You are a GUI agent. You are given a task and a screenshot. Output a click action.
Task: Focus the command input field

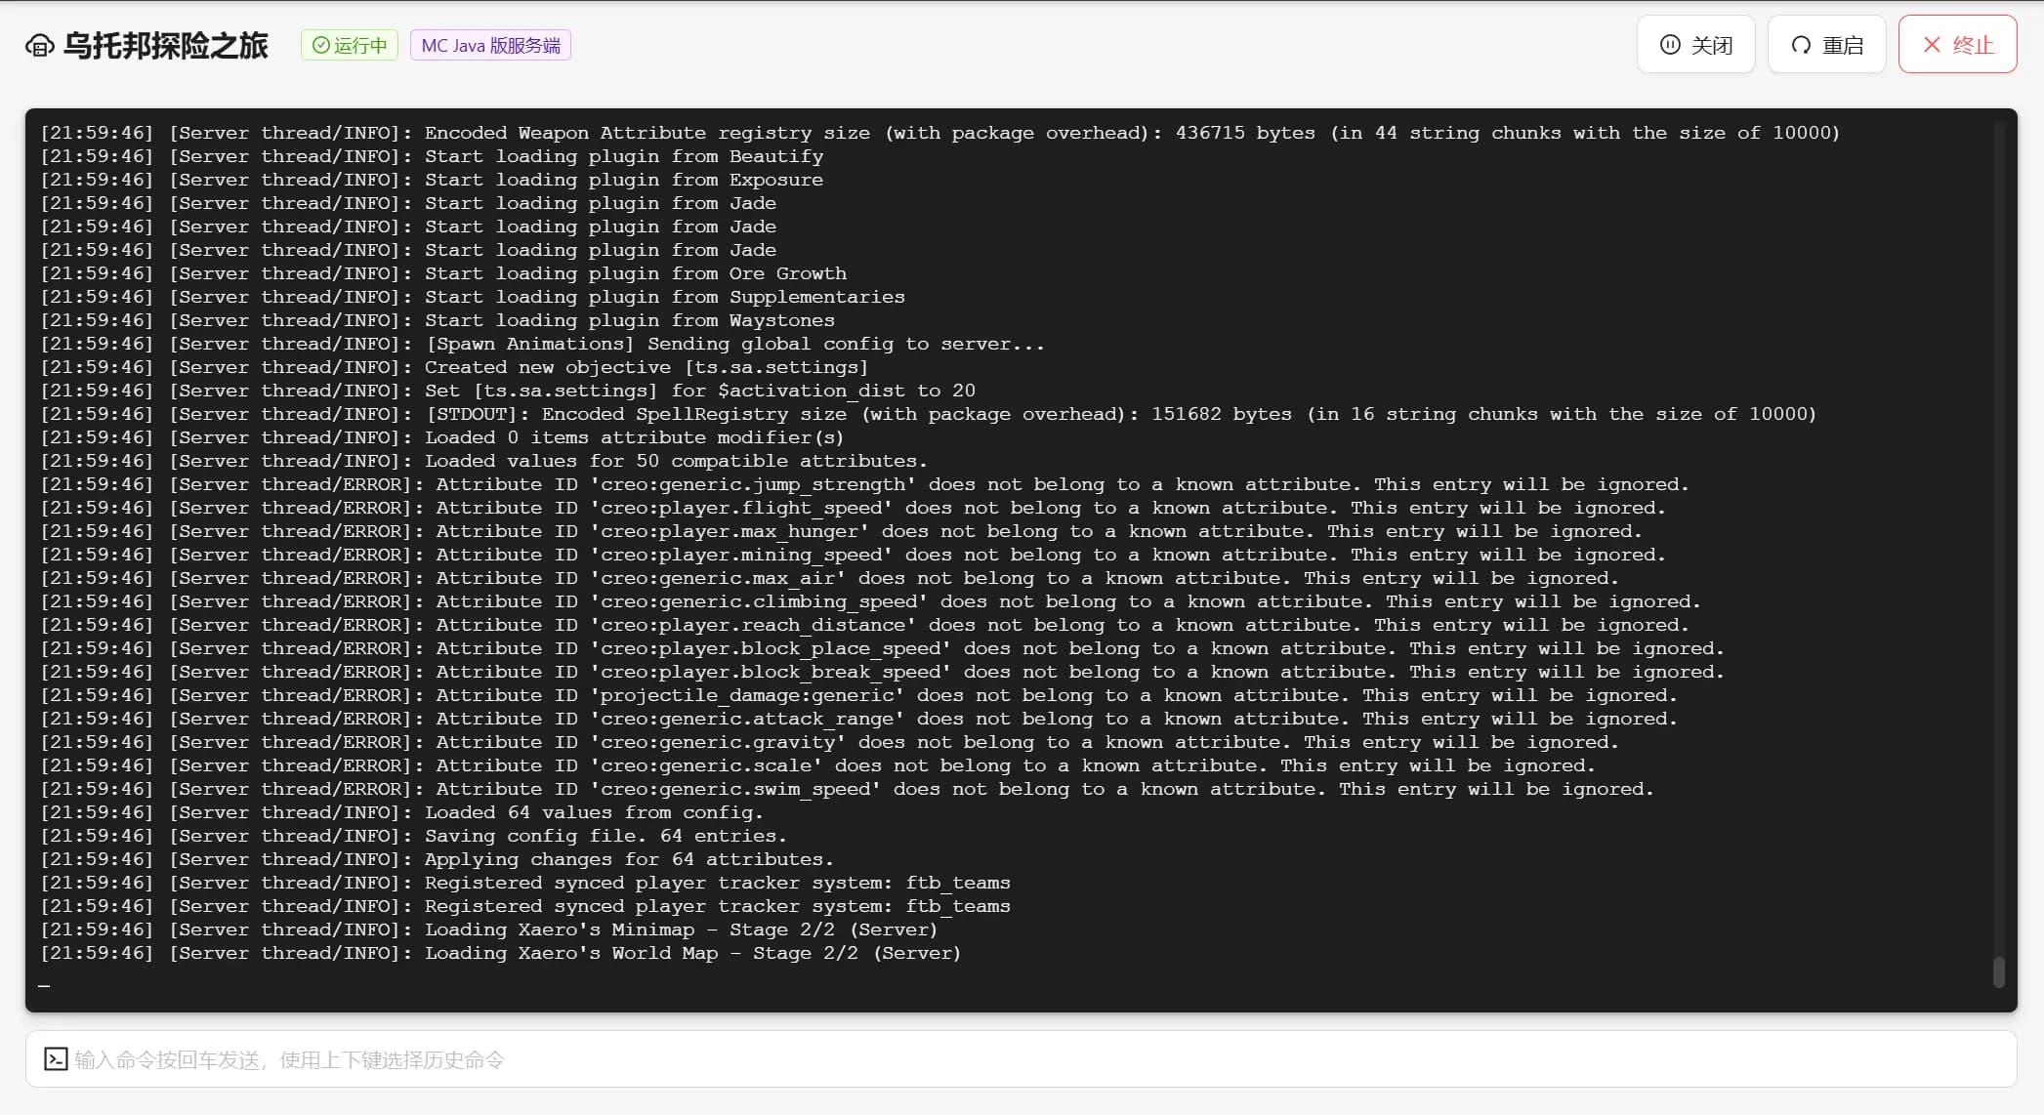coord(1022,1059)
